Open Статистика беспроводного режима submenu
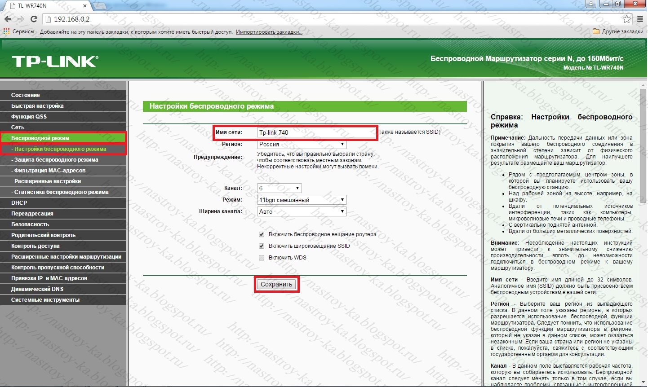Viewport: 648px width, 387px height. [x=63, y=192]
